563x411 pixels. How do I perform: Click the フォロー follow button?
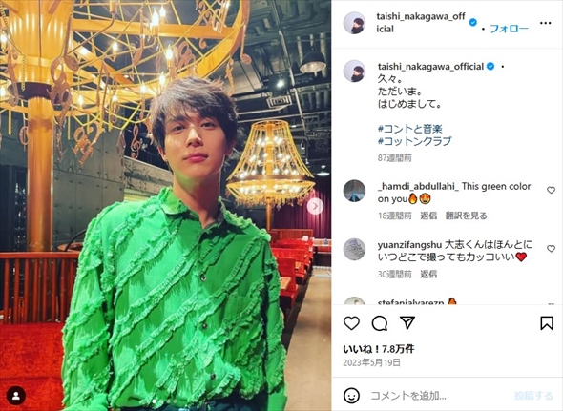509,29
